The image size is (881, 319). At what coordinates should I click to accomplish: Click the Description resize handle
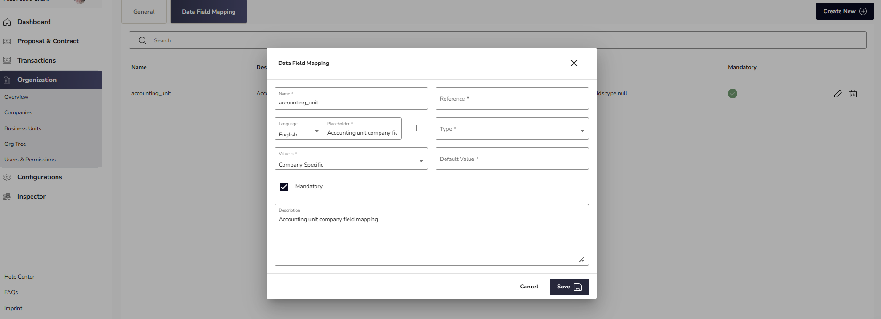point(582,260)
